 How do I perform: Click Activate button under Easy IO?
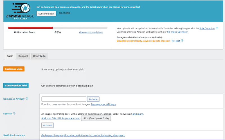pos(48,125)
